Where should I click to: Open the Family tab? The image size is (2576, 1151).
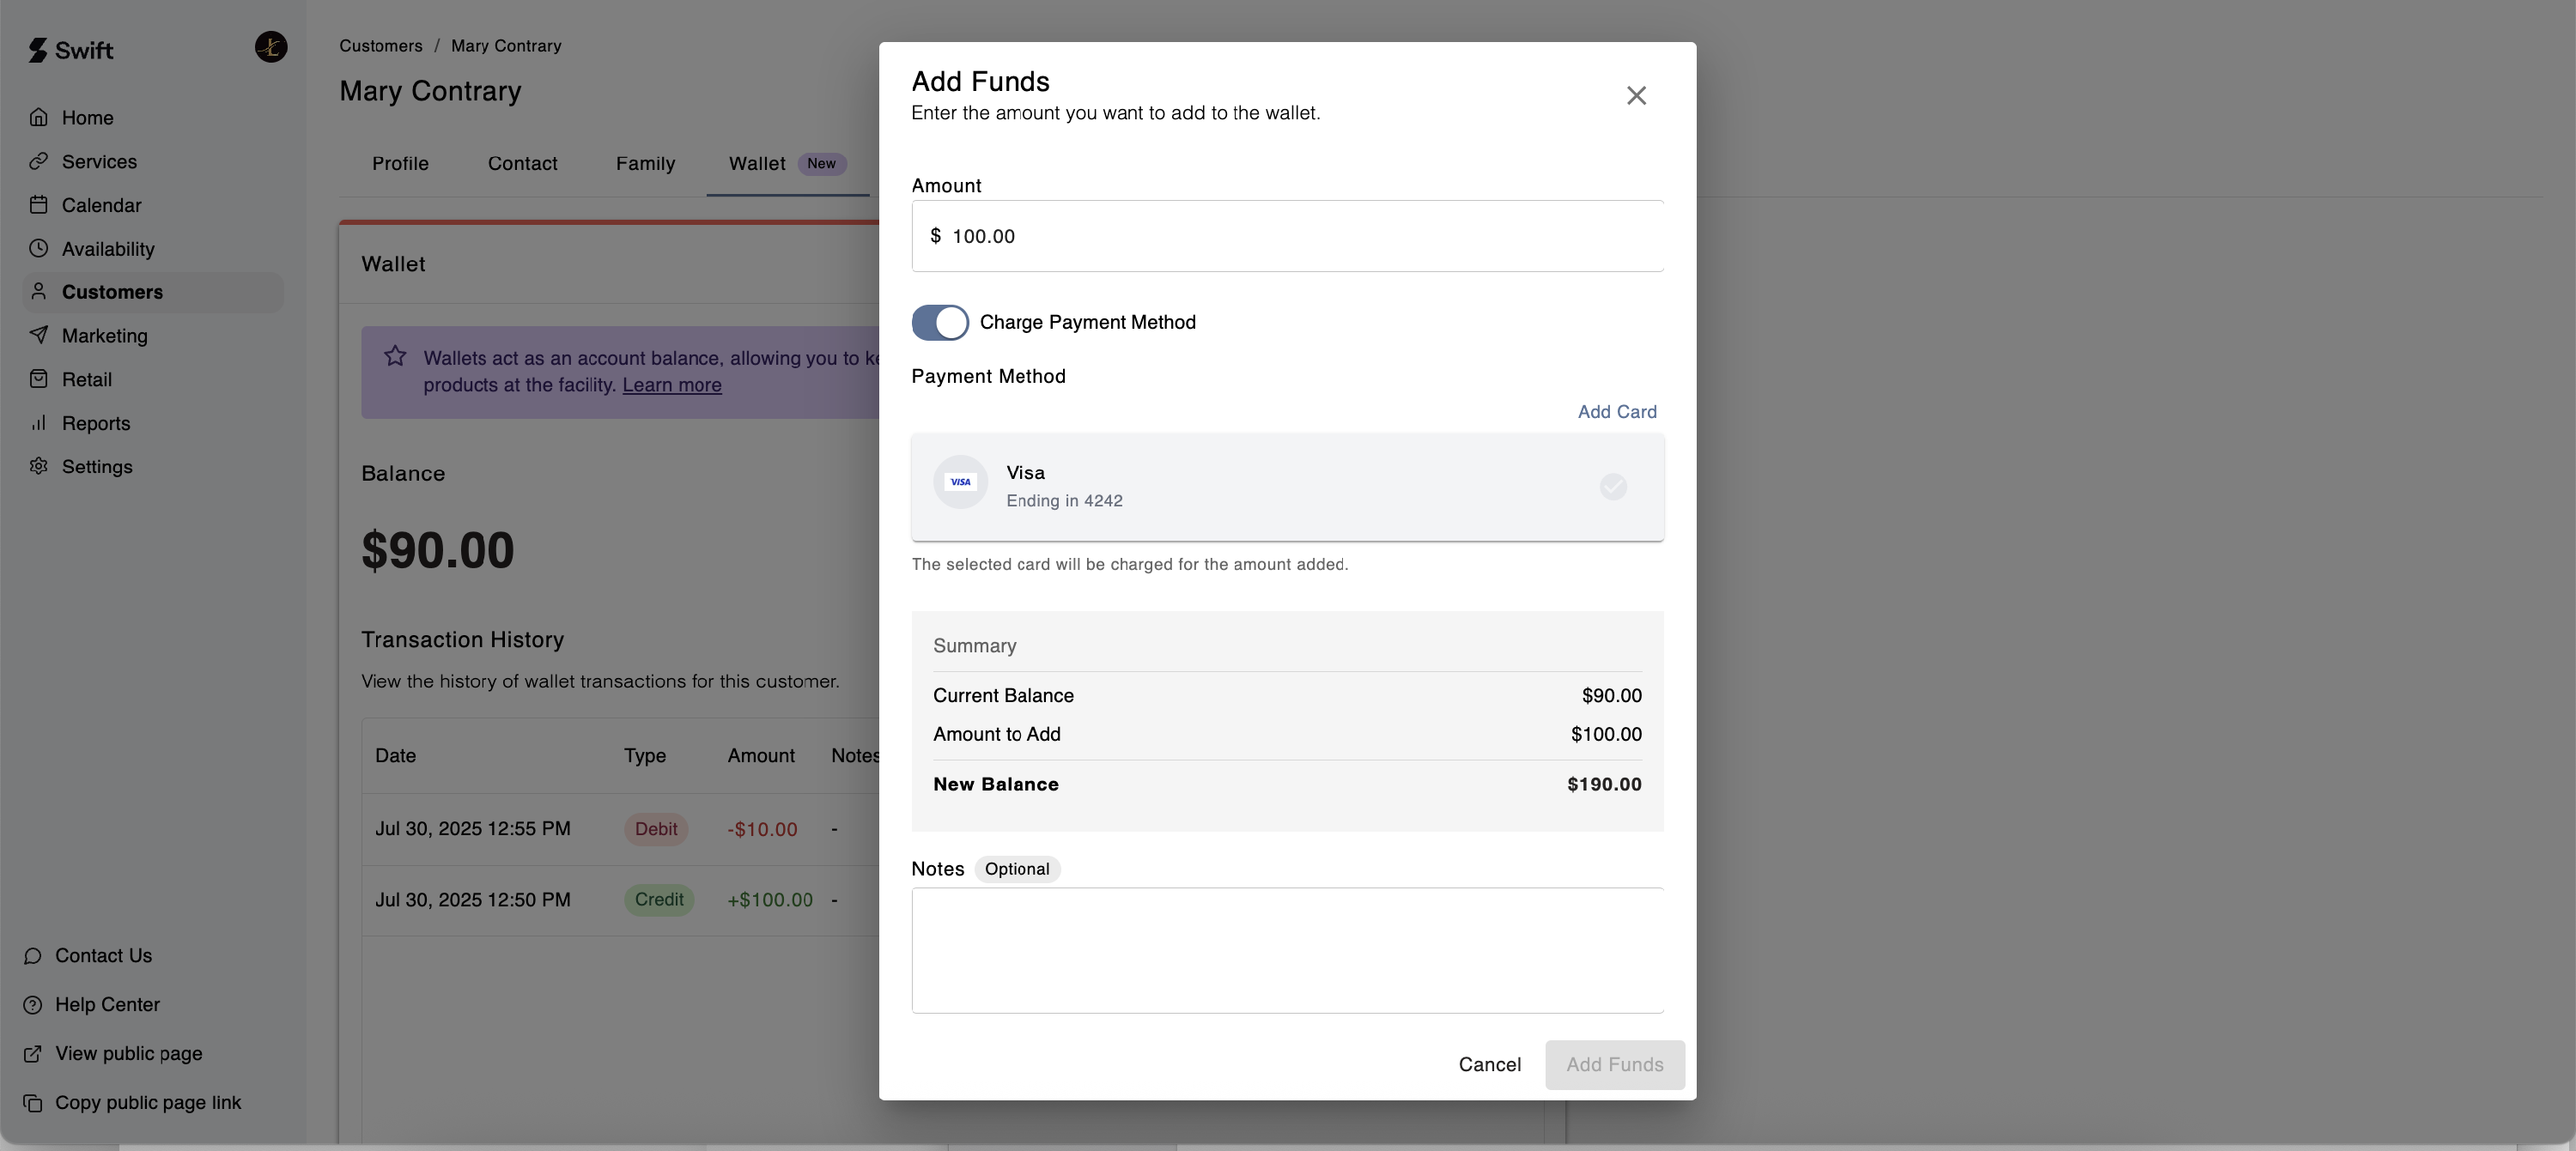click(645, 164)
